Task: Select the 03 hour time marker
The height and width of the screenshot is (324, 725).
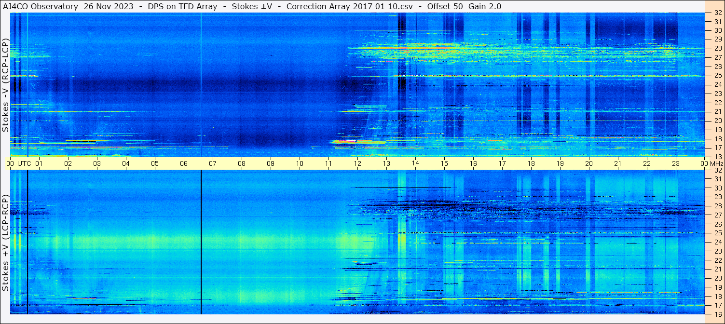Action: click(97, 163)
